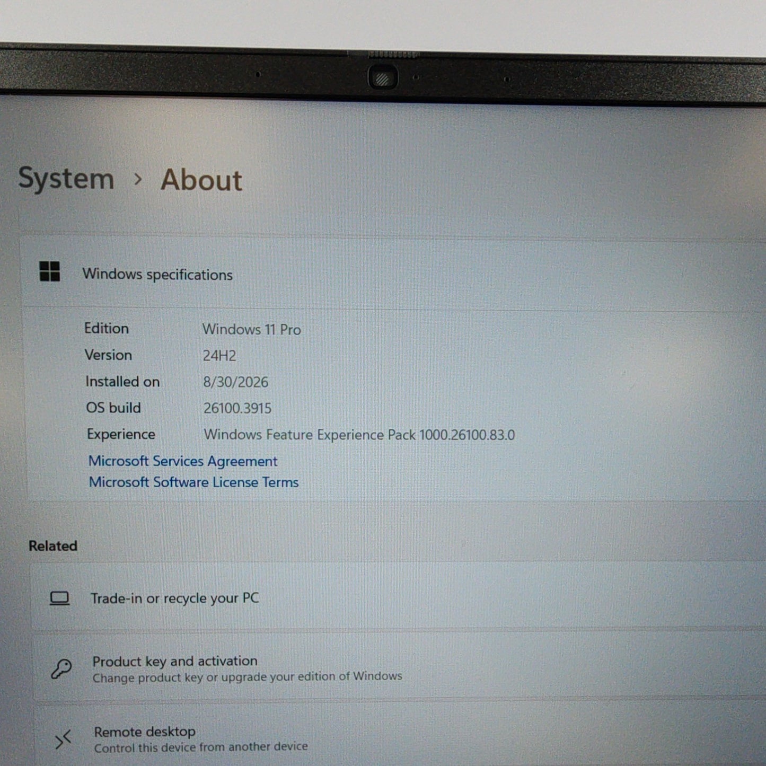Select the edition value "Windows 11 Pro"
Viewport: 766px width, 766px height.
coord(252,329)
